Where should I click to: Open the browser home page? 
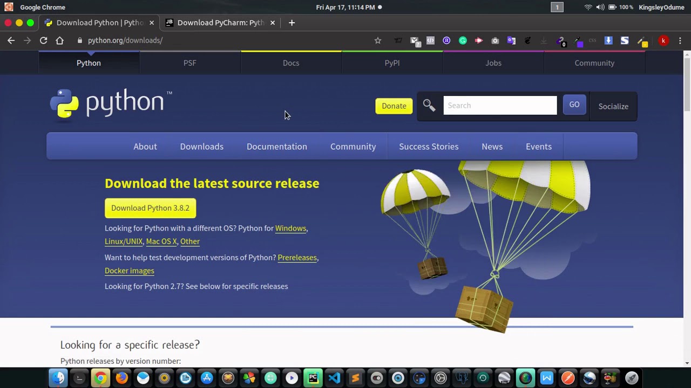(x=59, y=40)
